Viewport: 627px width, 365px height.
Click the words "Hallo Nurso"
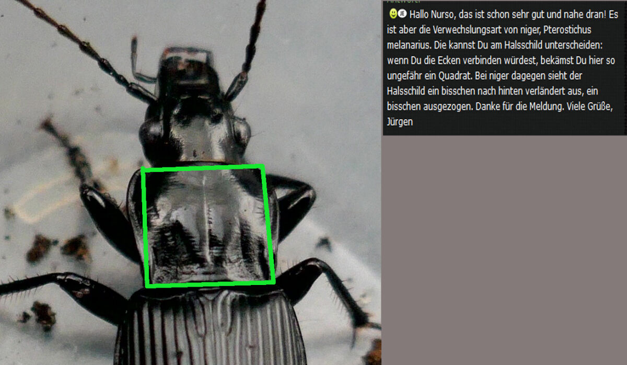coord(431,14)
